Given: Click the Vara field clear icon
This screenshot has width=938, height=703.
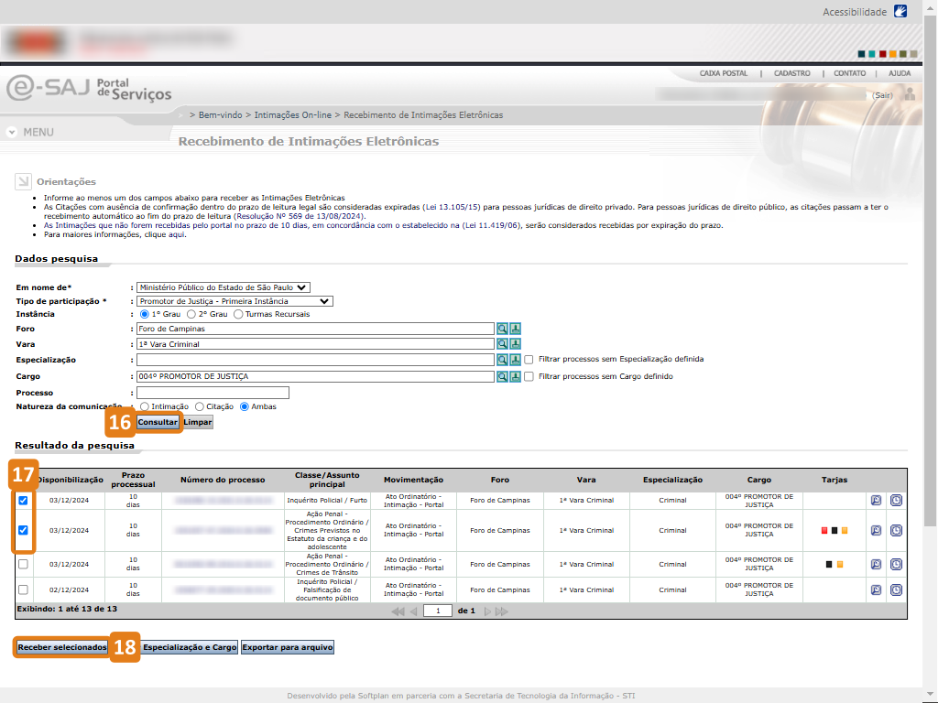Looking at the screenshot, I should pos(515,344).
